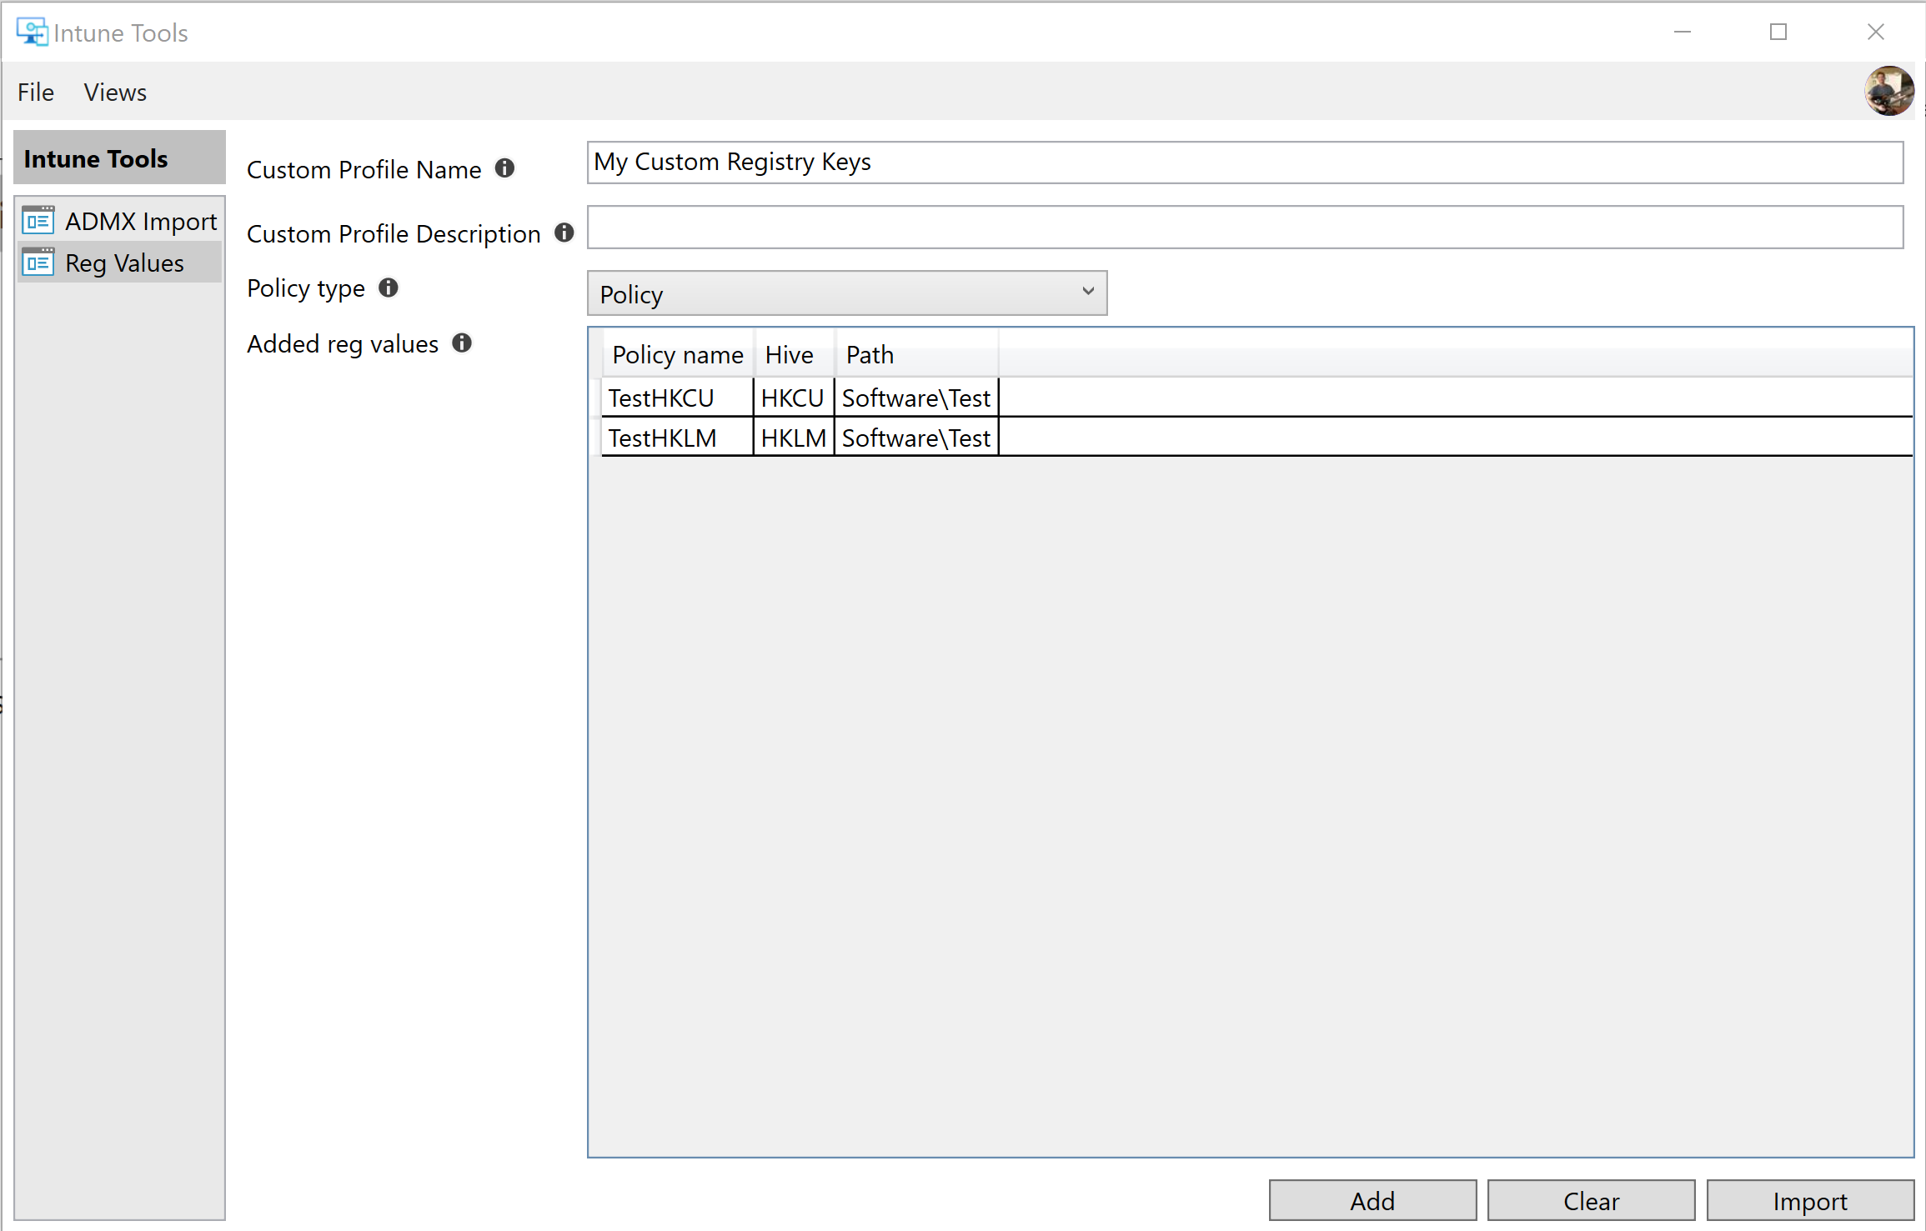Open the Policy type dropdown
Screen dimensions: 1926x1231
click(x=845, y=293)
